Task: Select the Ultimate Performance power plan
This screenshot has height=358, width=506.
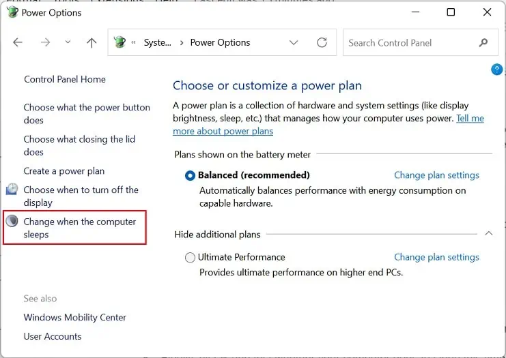Action: pyautogui.click(x=190, y=258)
